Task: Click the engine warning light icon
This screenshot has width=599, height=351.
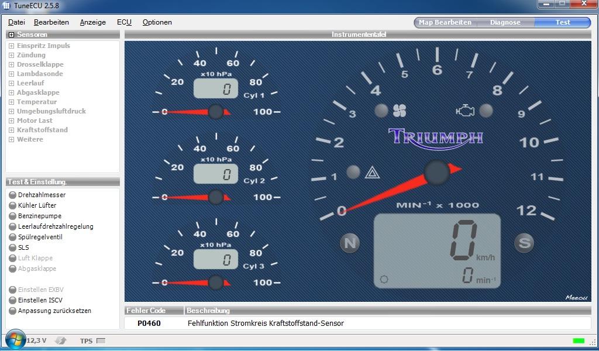Action: (465, 111)
